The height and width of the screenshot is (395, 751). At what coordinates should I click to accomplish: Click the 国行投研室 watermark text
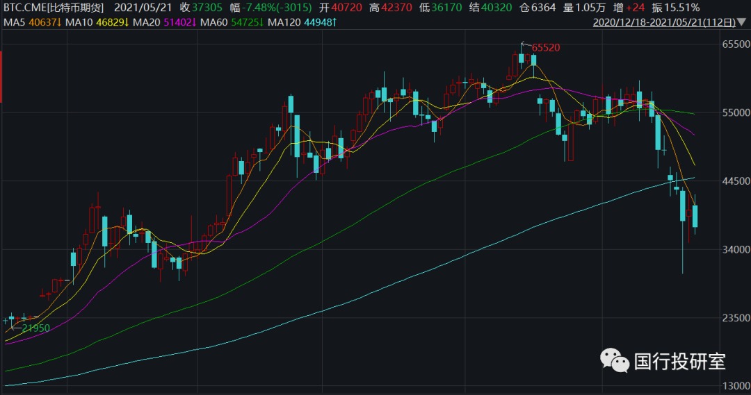pyautogui.click(x=679, y=361)
